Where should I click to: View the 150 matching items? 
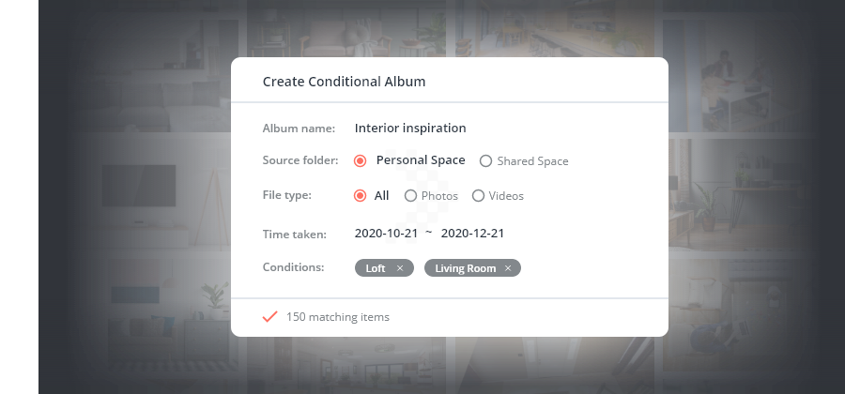point(338,317)
